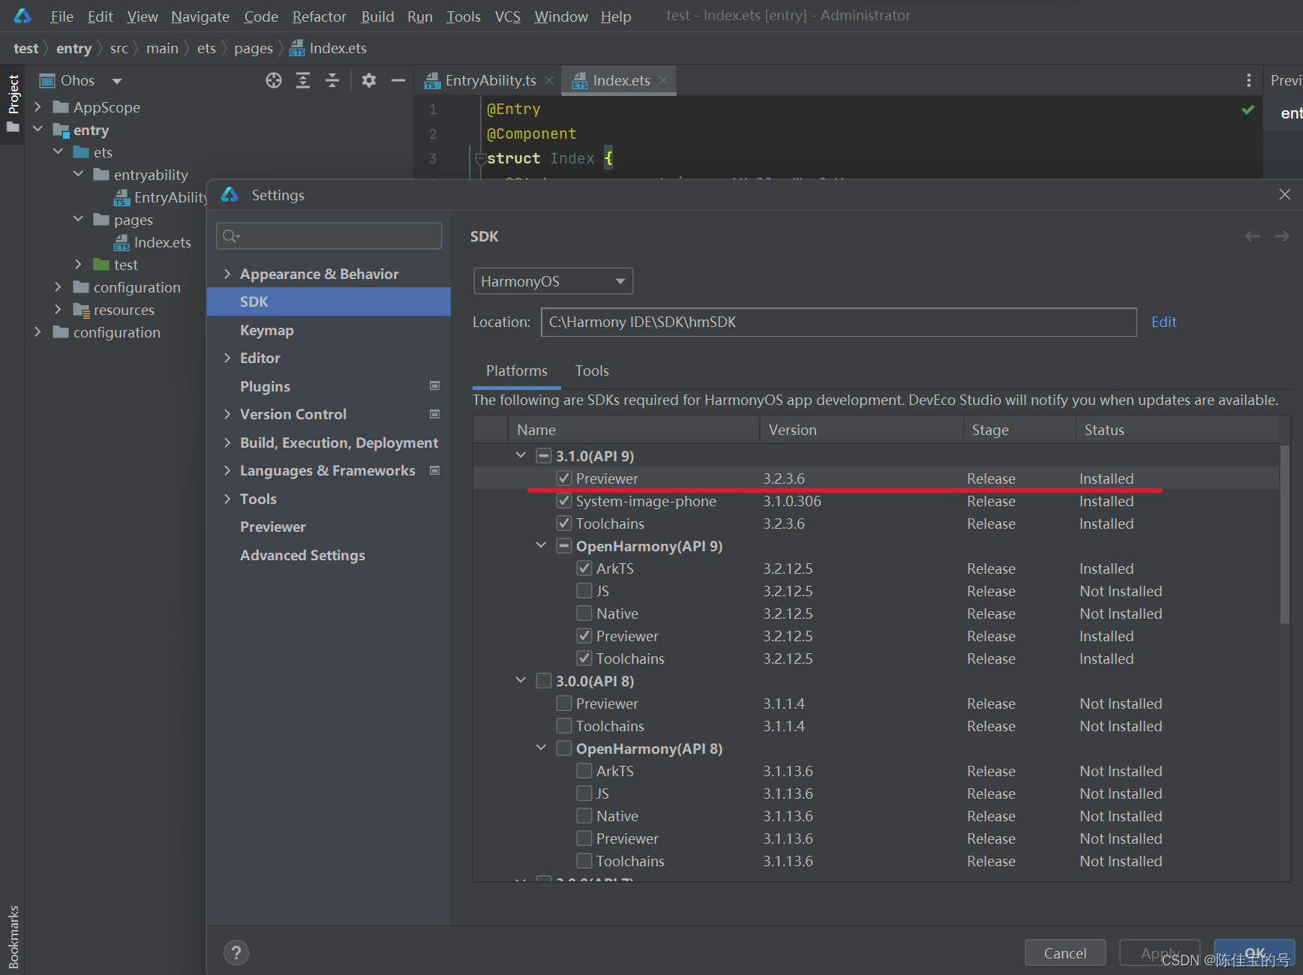The image size is (1303, 975).
Task: Select EntryAbility file in project tree
Action: pos(160,197)
